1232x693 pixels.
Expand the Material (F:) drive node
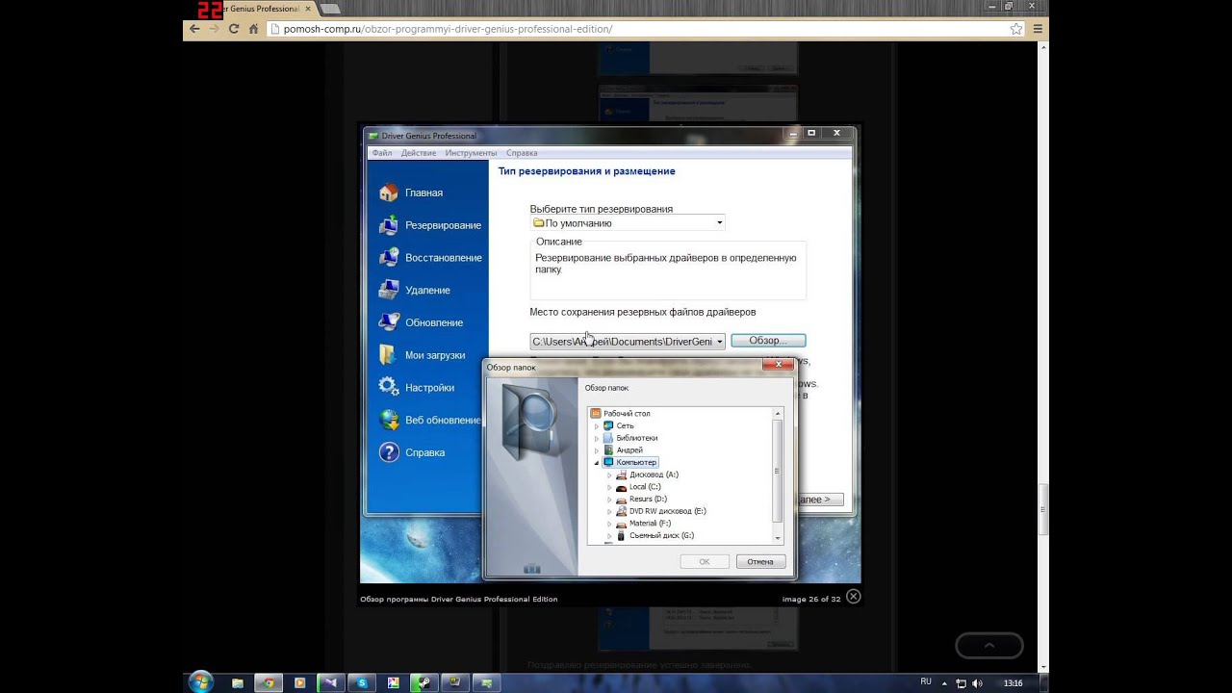pos(609,524)
